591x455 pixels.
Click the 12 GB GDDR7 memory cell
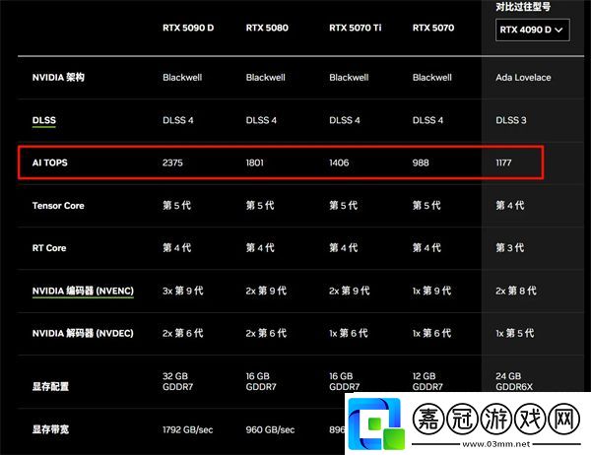pos(427,381)
